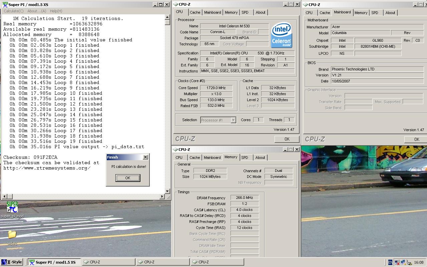Open About tab in the Celeron processor CPU-Z window
The width and height of the screenshot is (427, 267).
pos(261,12)
